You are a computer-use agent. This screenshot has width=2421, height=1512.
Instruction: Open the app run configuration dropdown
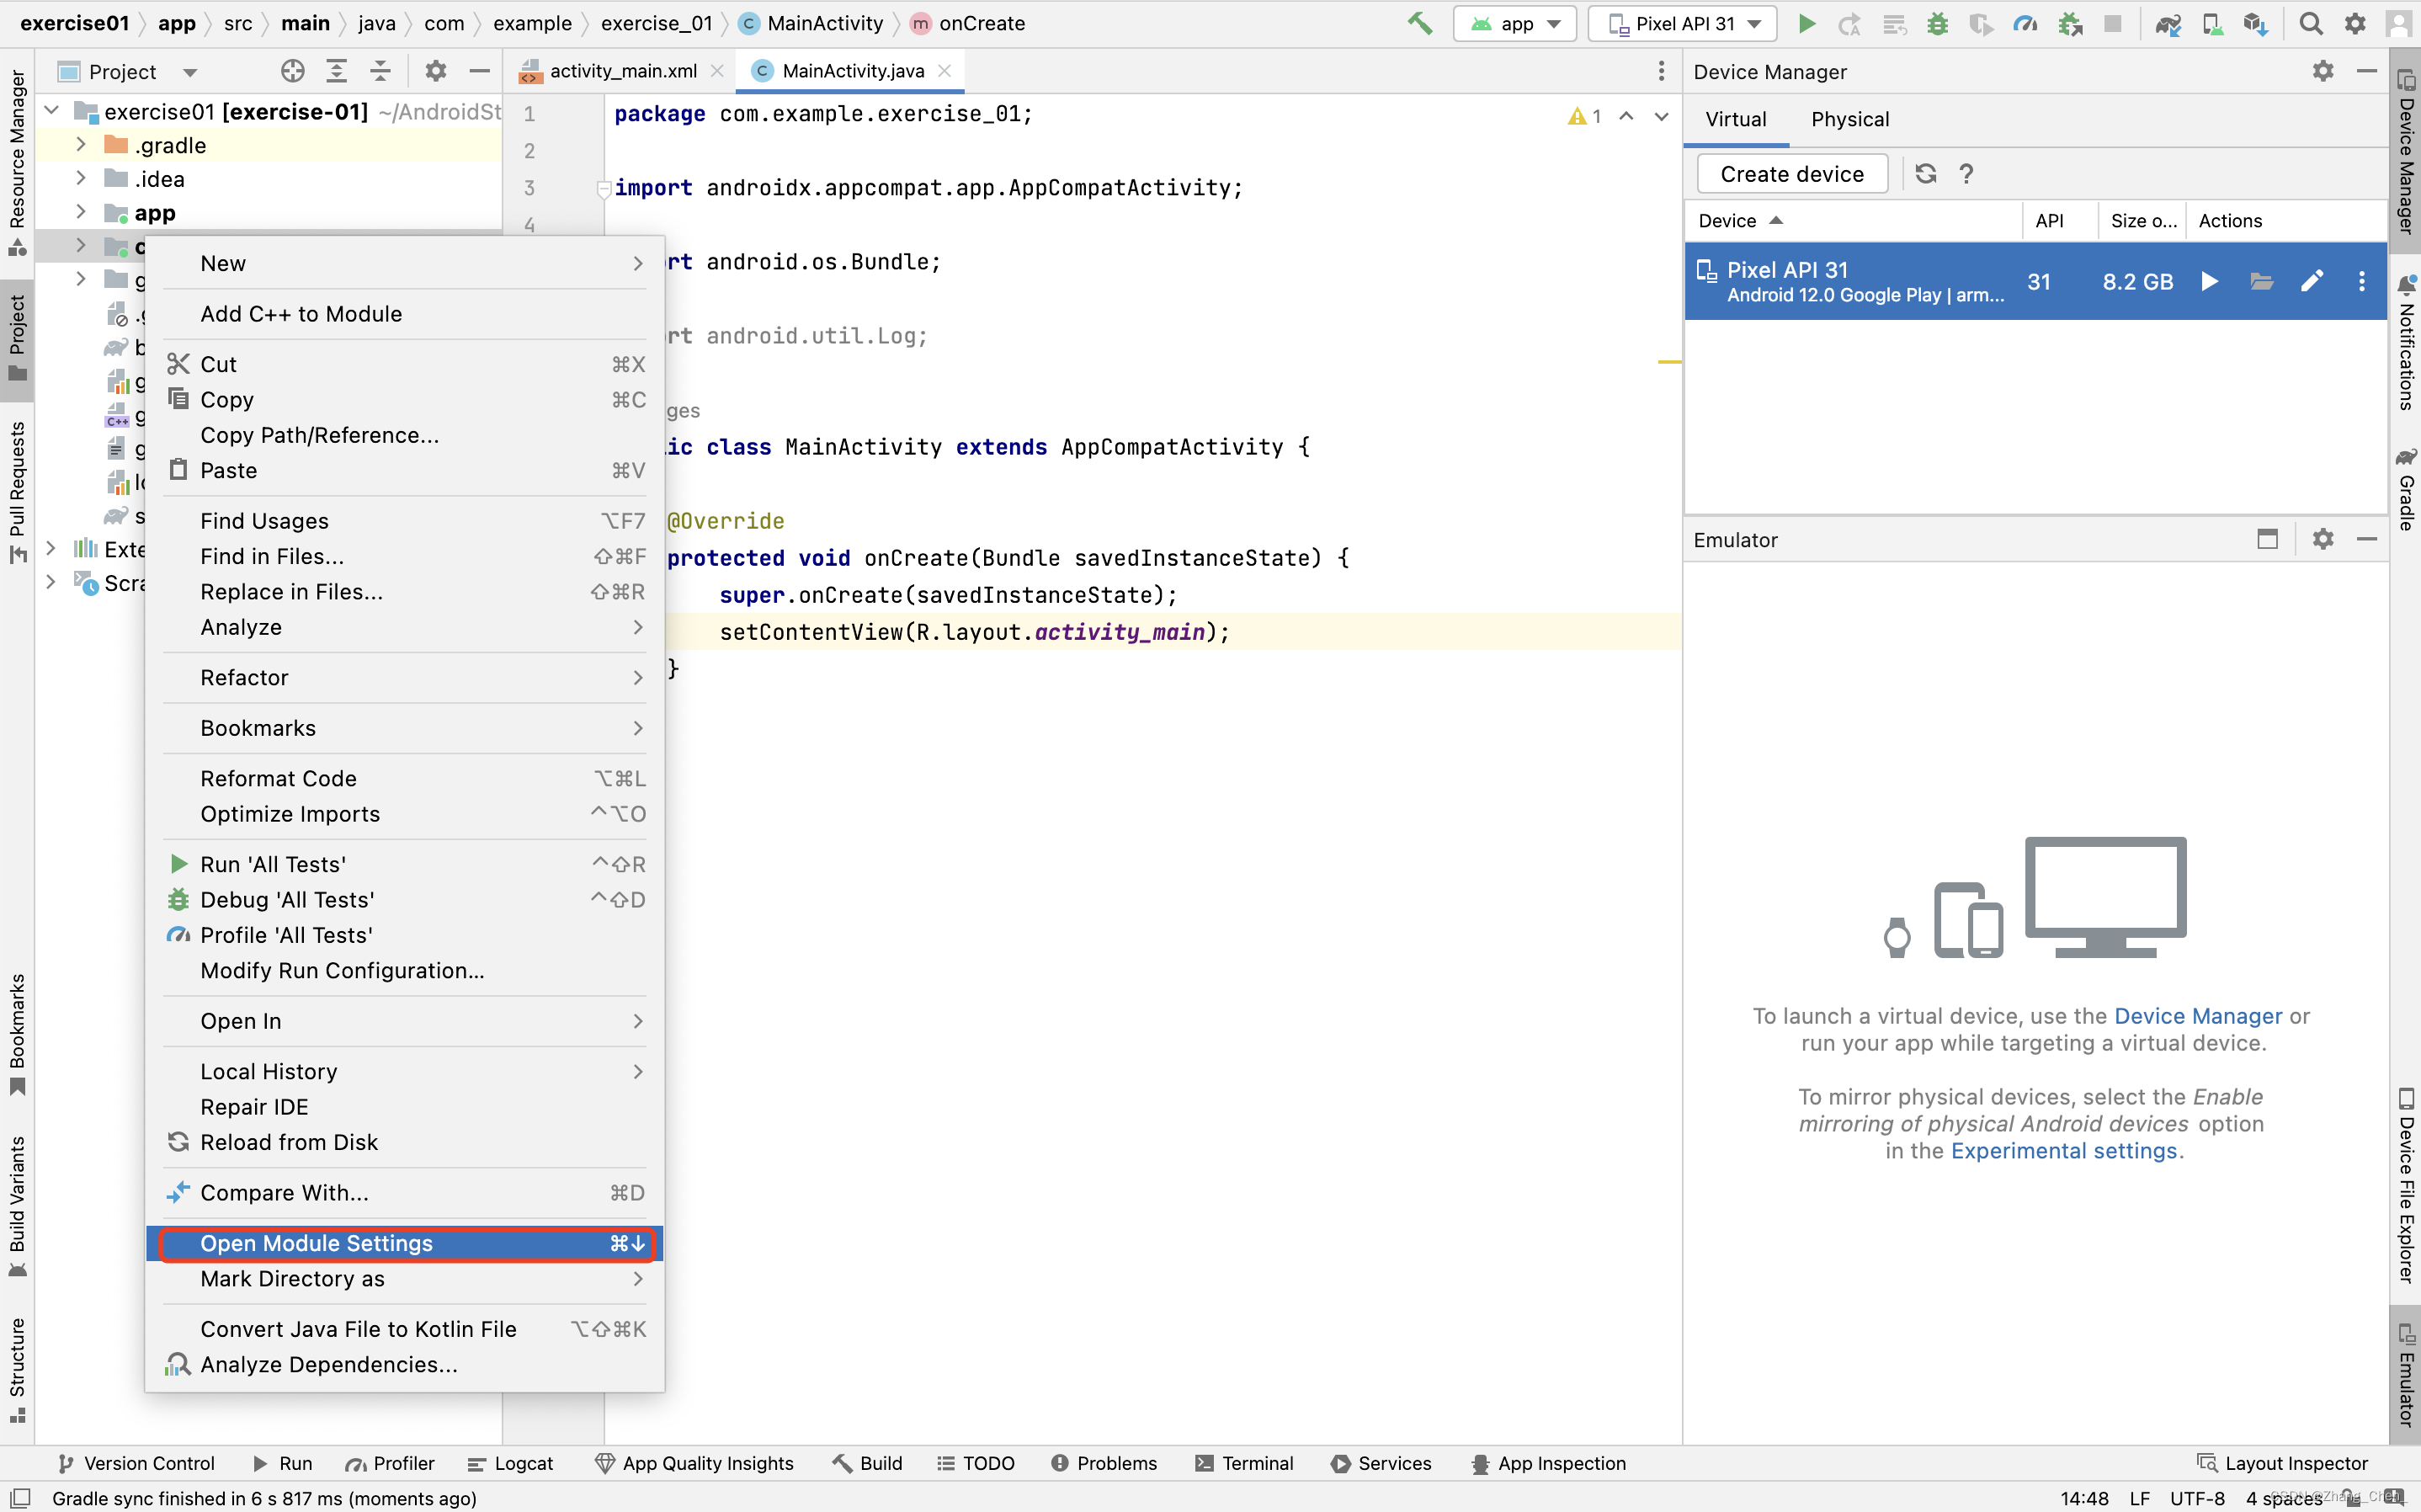coord(1514,23)
